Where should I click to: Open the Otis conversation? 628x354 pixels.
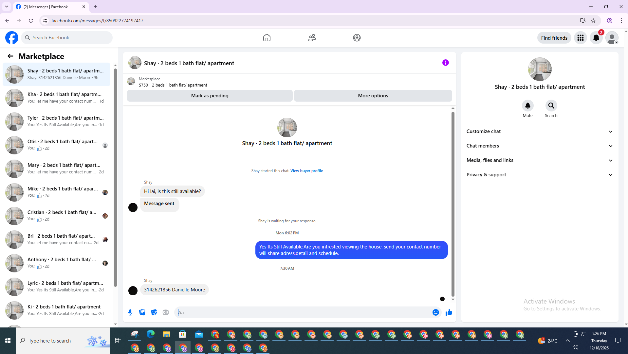[x=56, y=145]
